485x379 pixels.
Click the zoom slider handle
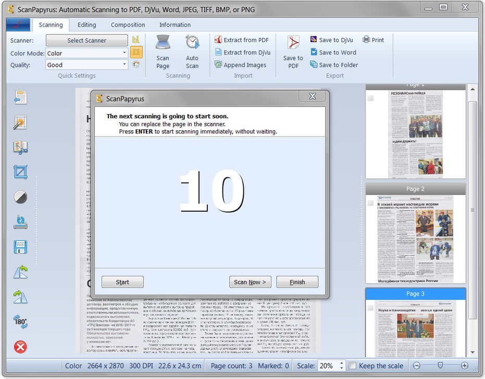coord(440,365)
